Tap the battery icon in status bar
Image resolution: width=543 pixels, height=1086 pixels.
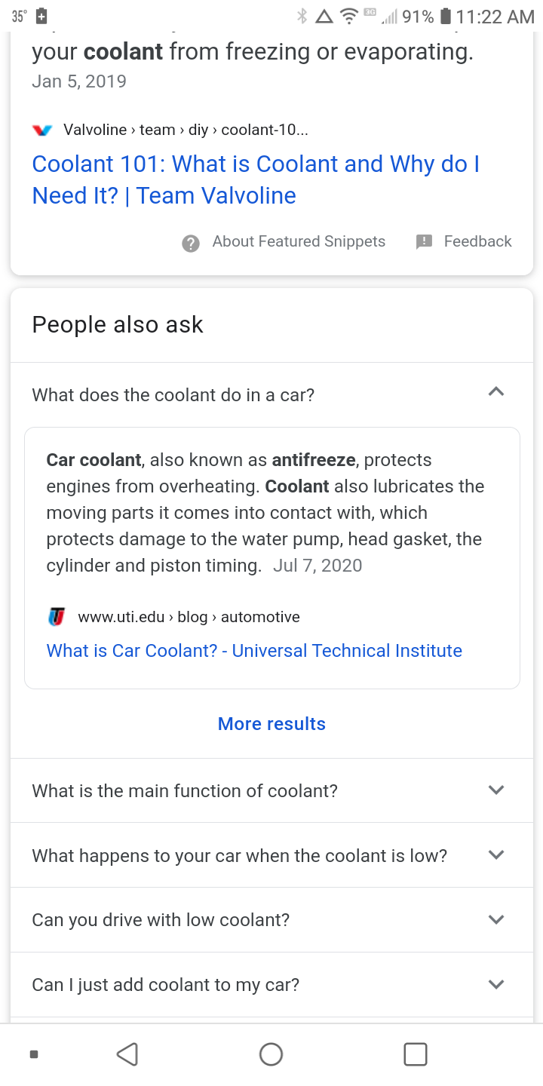pos(445,17)
